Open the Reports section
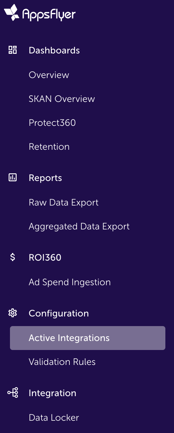 tap(45, 178)
